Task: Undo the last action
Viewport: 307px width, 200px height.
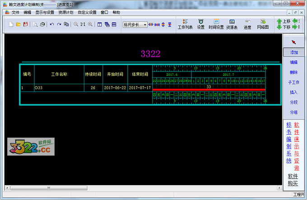Action: click(x=52, y=24)
